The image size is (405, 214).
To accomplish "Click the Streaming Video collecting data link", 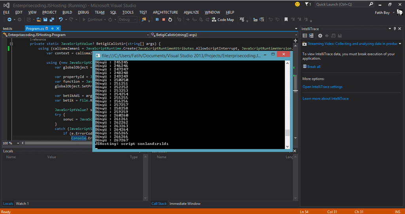I will [352, 44].
